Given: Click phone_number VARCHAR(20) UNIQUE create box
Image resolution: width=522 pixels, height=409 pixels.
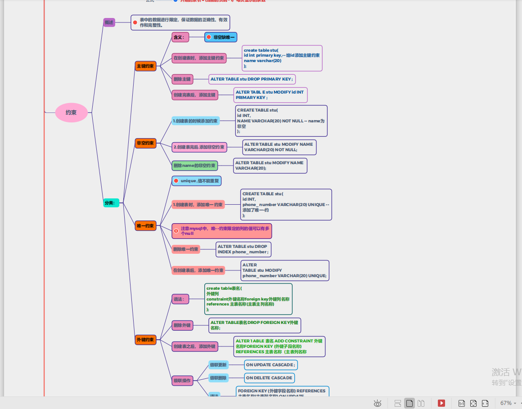Looking at the screenshot, I should click(x=286, y=205).
